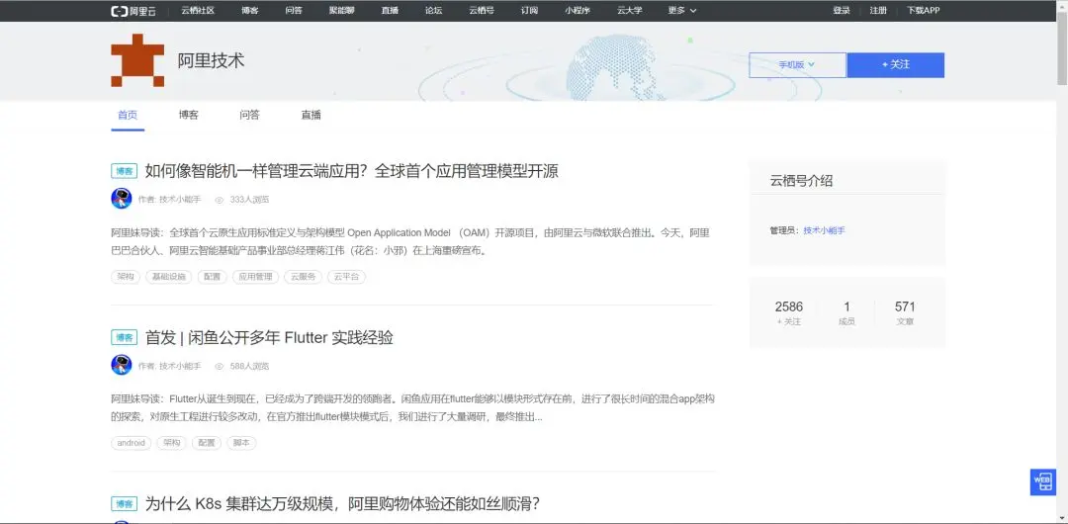
Task: Open 直播 in the top navigation bar
Action: pyautogui.click(x=391, y=10)
